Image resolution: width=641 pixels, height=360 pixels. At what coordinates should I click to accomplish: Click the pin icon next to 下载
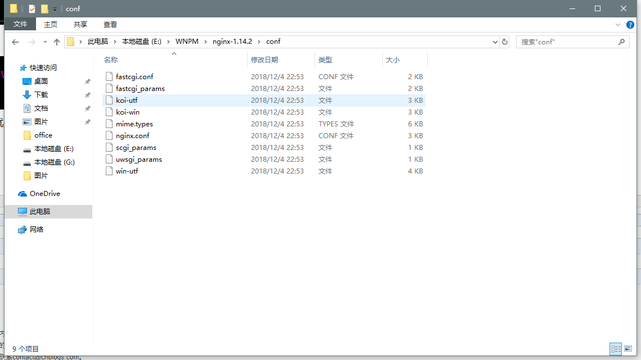point(87,95)
